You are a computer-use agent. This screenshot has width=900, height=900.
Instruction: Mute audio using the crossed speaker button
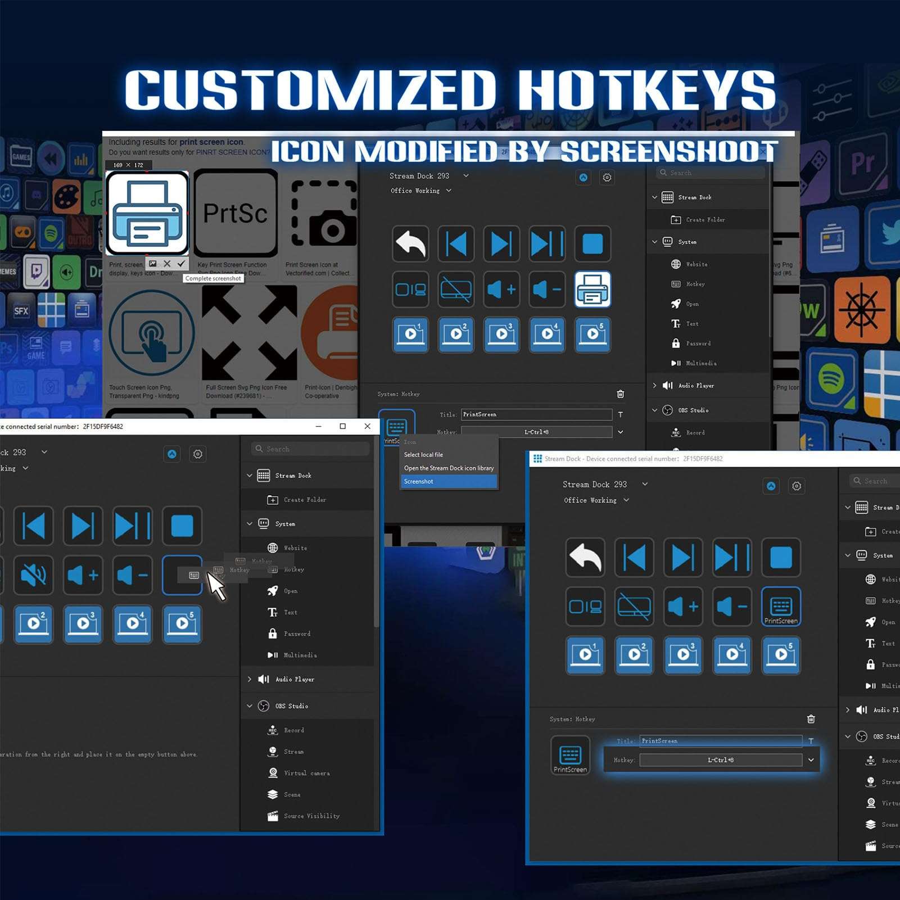[x=34, y=575]
